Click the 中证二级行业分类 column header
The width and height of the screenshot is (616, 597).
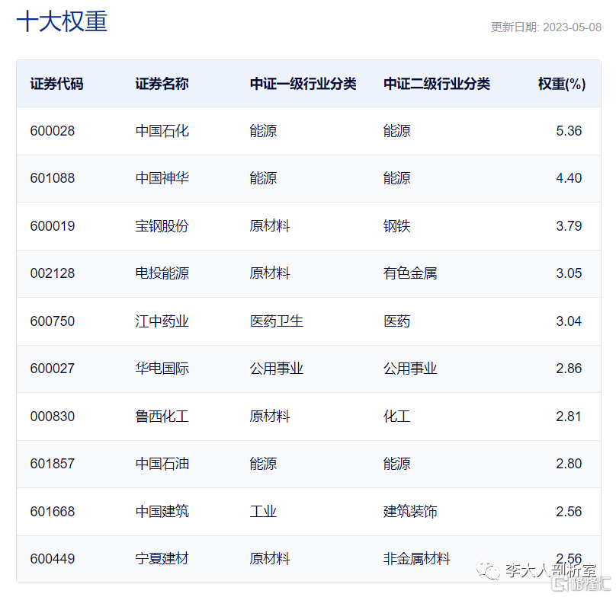coord(437,84)
